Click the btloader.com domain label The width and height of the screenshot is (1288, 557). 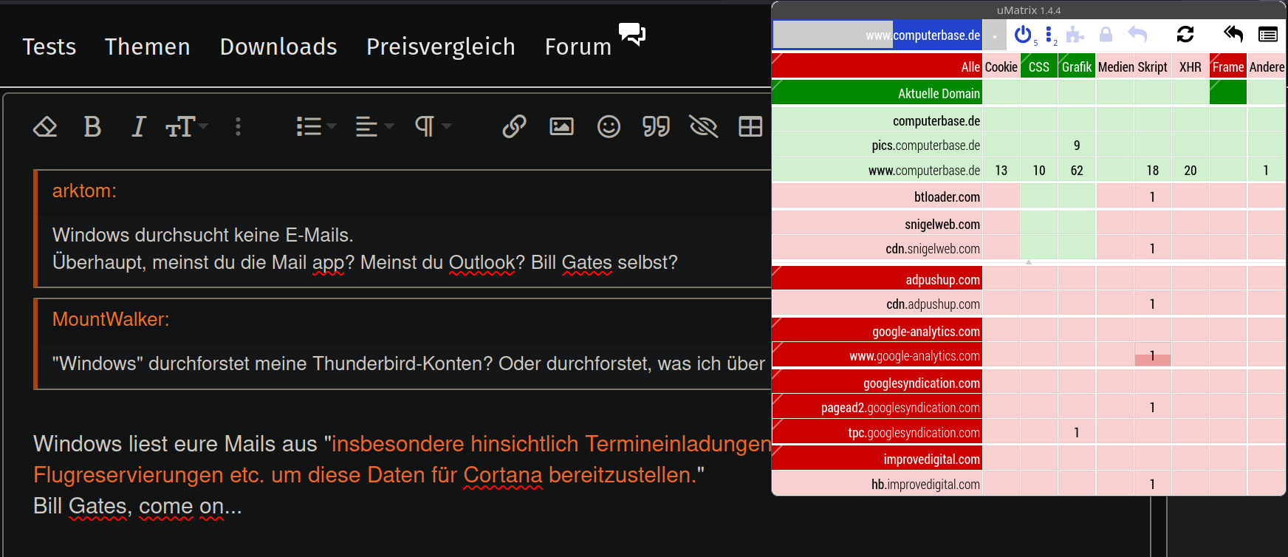tap(877, 197)
